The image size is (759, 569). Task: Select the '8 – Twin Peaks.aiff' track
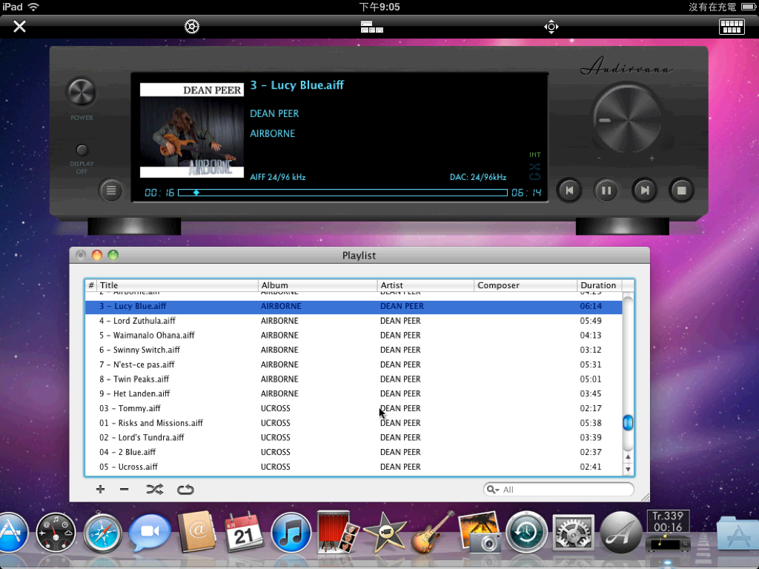click(x=354, y=379)
